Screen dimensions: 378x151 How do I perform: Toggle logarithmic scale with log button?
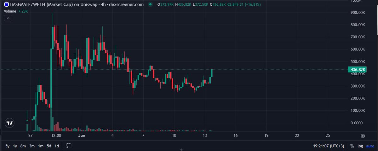[360, 146]
